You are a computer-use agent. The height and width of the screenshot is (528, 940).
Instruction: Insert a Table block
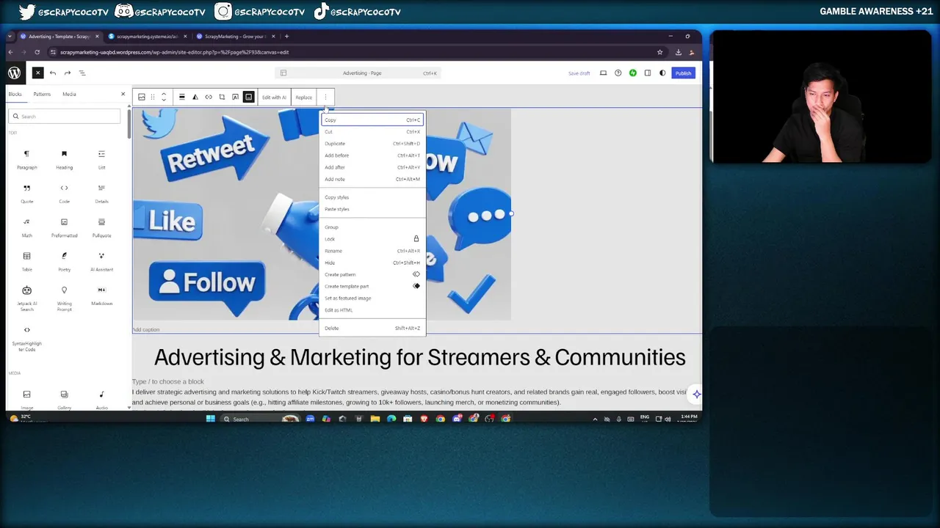[27, 261]
